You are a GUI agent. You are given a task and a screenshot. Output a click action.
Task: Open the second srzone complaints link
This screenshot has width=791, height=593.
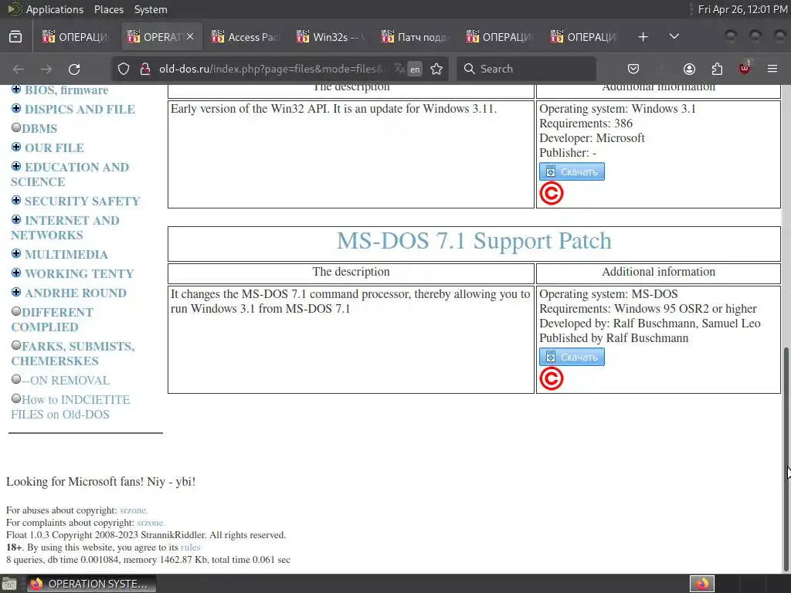coord(151,523)
